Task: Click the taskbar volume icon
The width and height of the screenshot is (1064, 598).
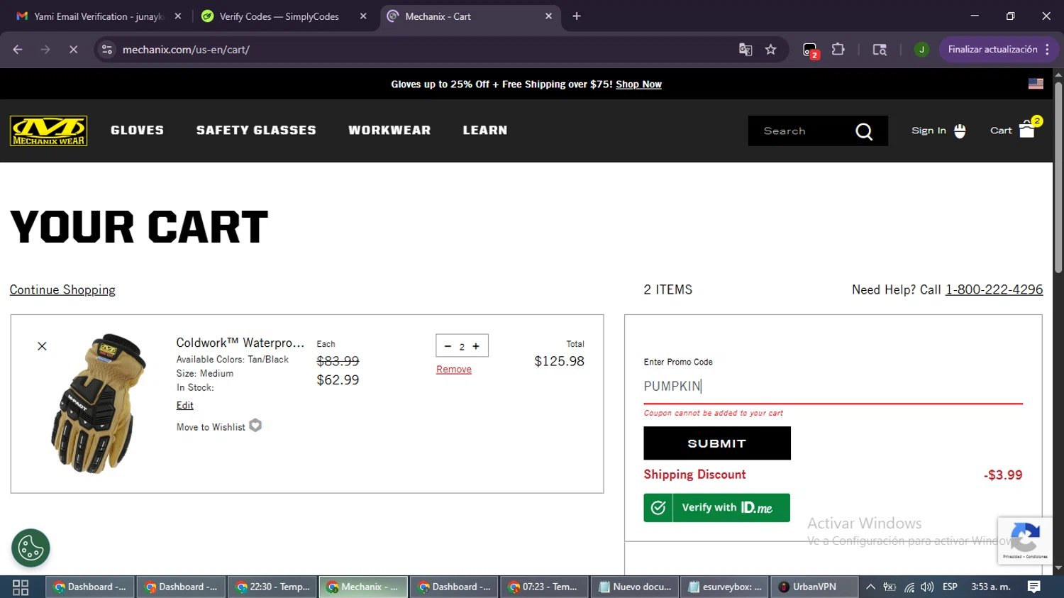Action: (x=927, y=587)
